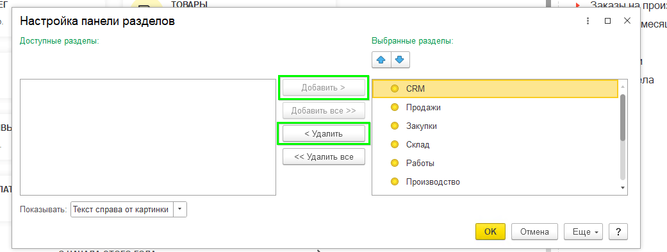667x252 pixels.
Task: Click the < Удалить button
Action: coord(324,133)
